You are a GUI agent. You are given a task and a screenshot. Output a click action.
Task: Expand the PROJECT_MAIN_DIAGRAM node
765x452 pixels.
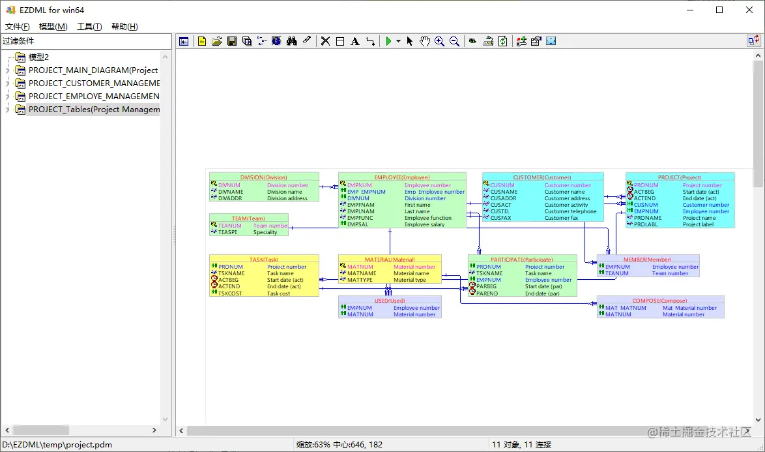click(7, 70)
